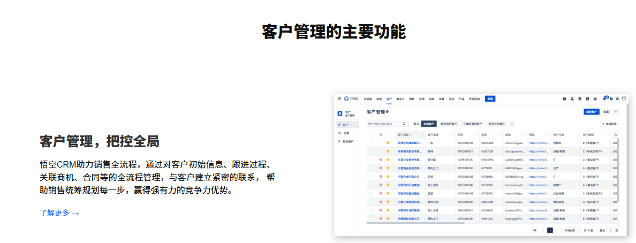Tick the checkbox for row 13298197125
The image size is (636, 243).
click(x=372, y=160)
